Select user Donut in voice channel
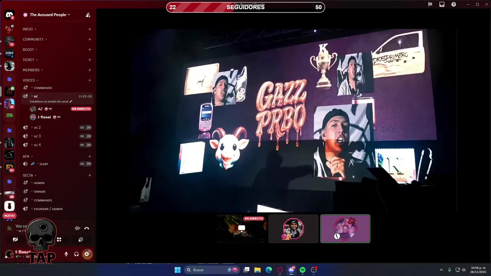This screenshot has height=276, width=491. click(61, 117)
